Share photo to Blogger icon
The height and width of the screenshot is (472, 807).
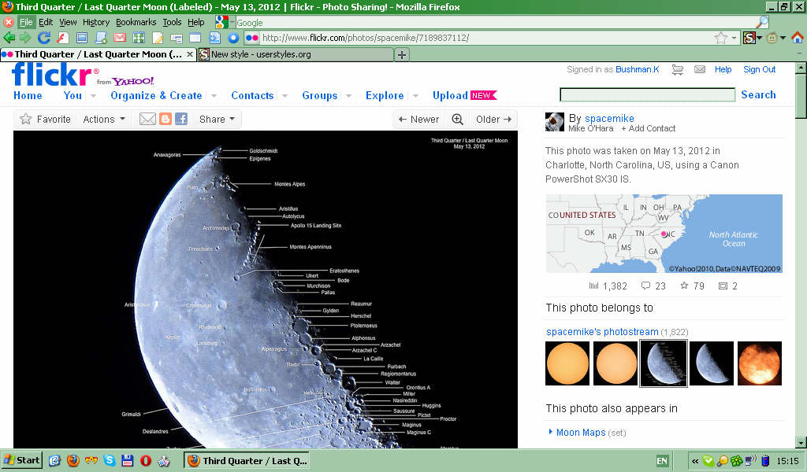pyautogui.click(x=165, y=120)
